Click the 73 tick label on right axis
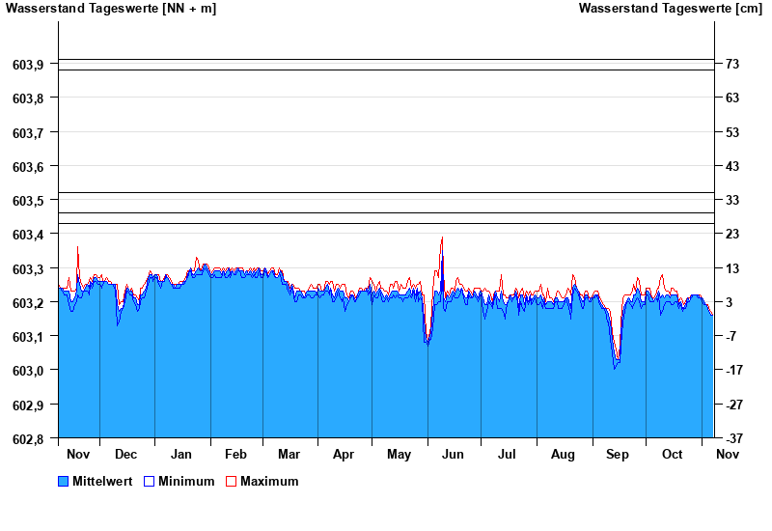Image resolution: width=772 pixels, height=531 pixels. pyautogui.click(x=732, y=64)
